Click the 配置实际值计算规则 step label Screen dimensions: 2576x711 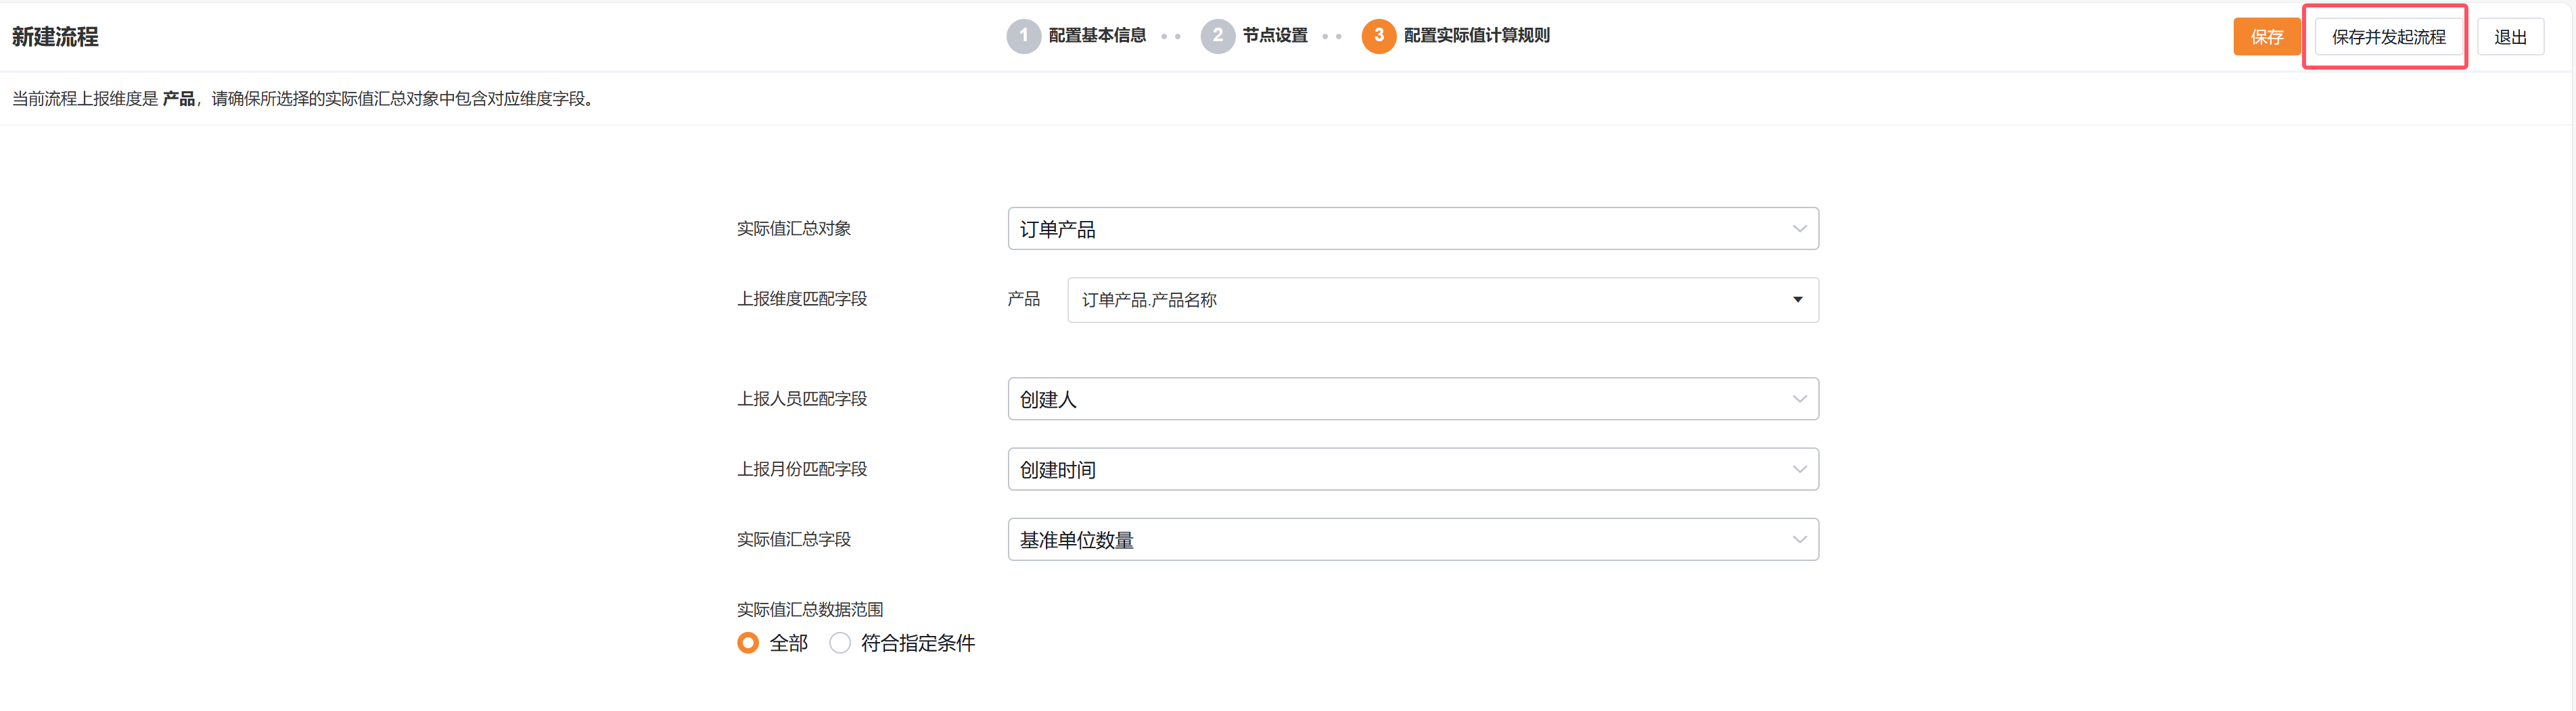coord(1476,36)
